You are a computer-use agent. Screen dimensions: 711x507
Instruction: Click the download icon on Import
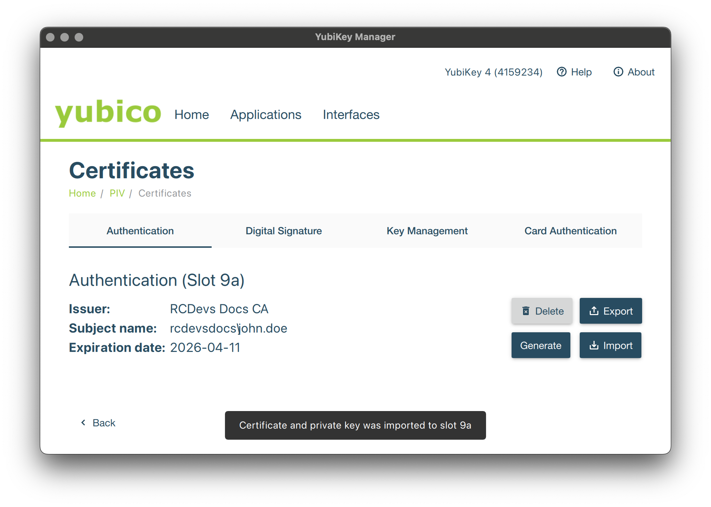click(x=594, y=345)
